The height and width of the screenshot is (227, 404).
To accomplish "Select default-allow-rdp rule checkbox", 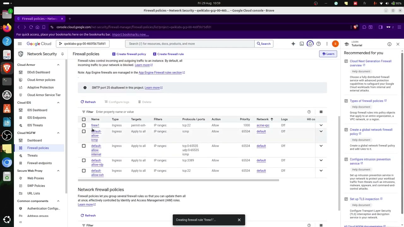I will (84, 160).
